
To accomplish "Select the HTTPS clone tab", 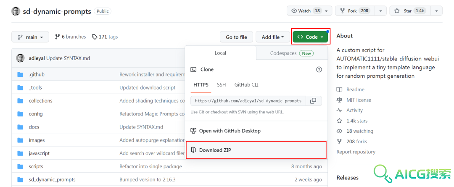I will click(201, 85).
